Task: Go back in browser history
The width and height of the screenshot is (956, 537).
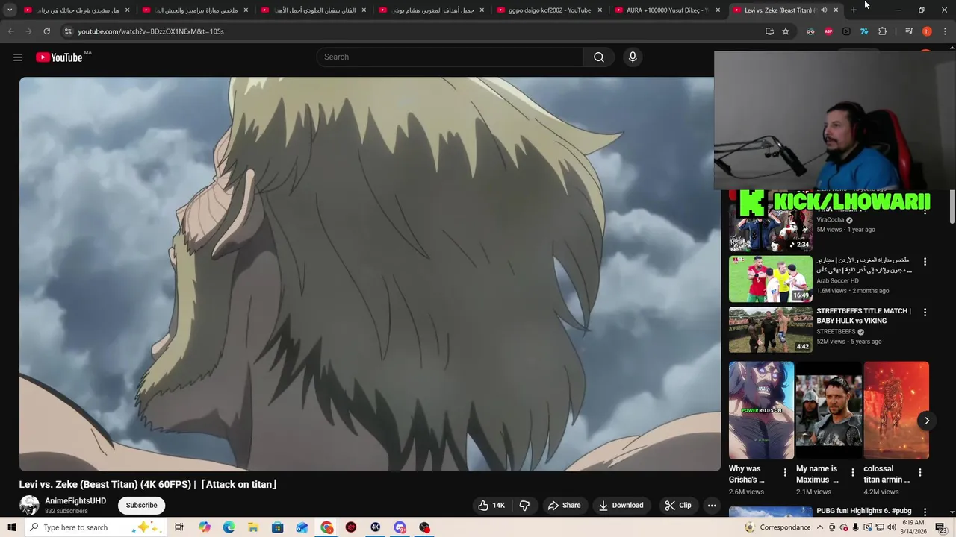Action: point(10,31)
